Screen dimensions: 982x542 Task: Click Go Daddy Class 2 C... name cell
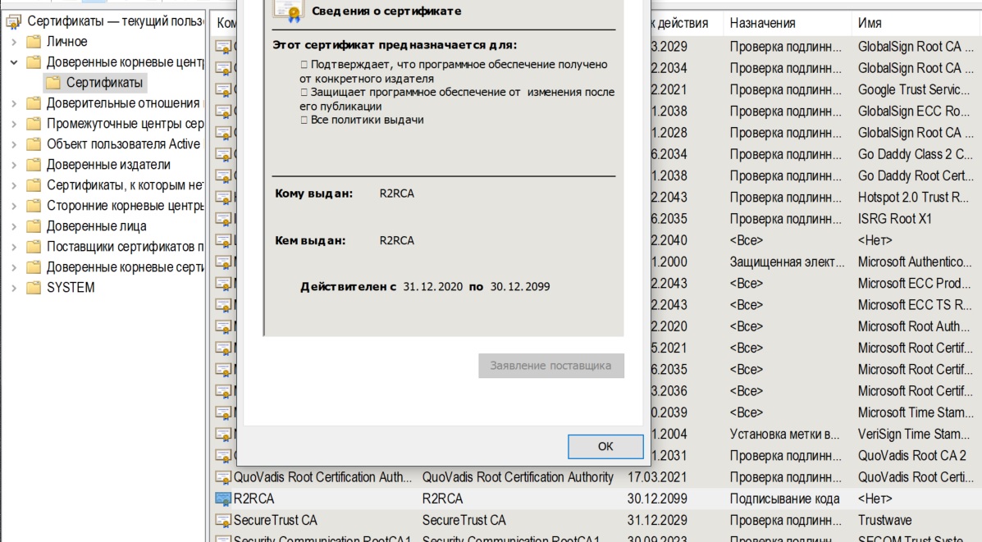[915, 154]
